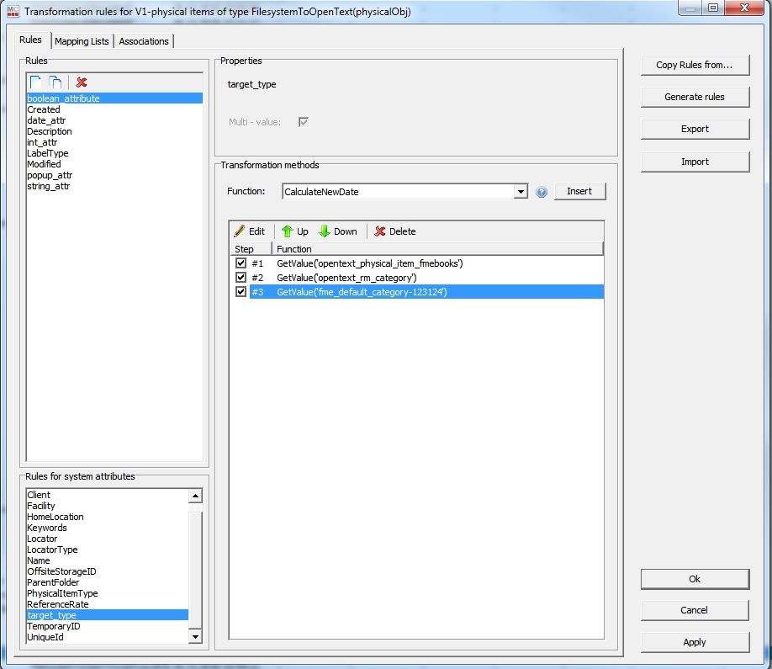Open the function help icon
Screen dimensions: 772x669
tap(542, 192)
